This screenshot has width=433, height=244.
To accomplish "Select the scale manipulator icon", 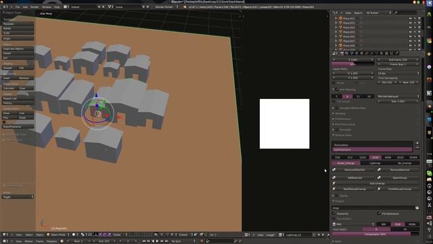I will coord(109,235).
